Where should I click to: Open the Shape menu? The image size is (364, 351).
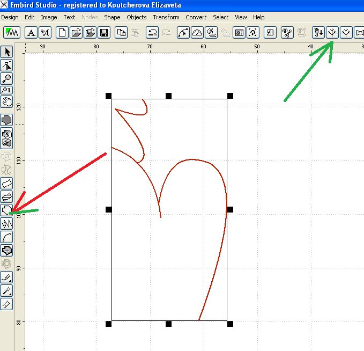(x=112, y=17)
